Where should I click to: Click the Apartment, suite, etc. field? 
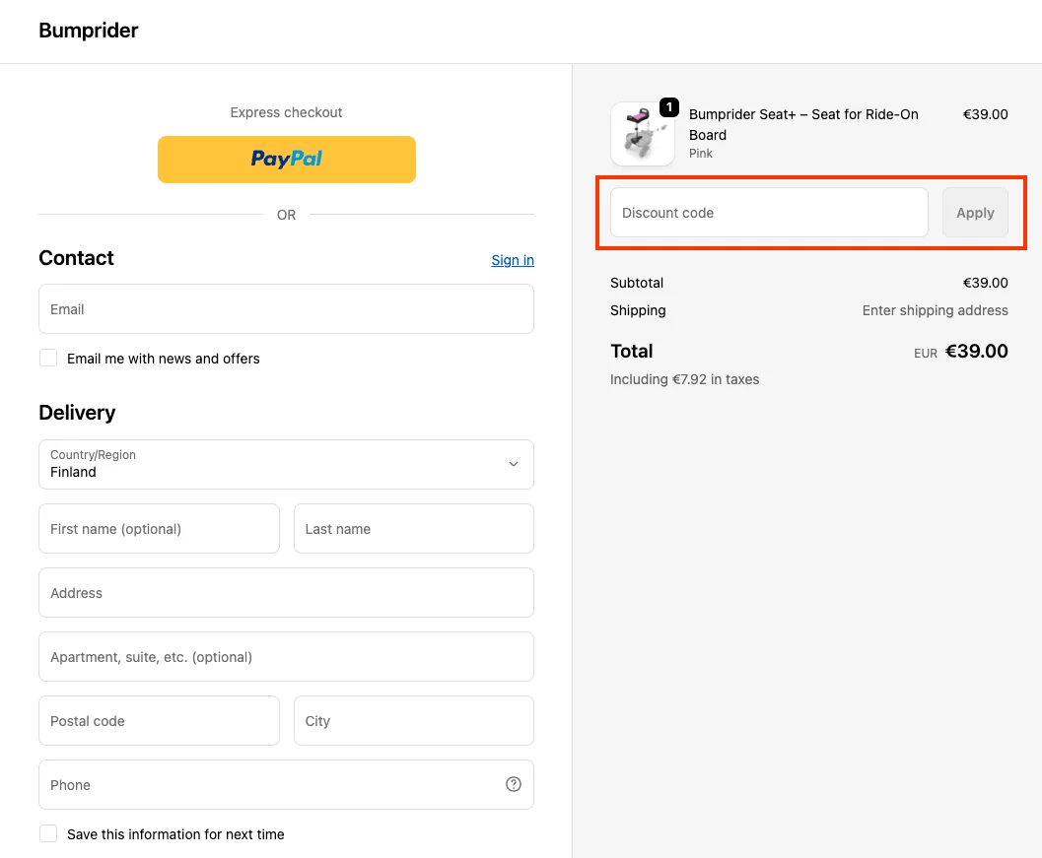pos(287,657)
